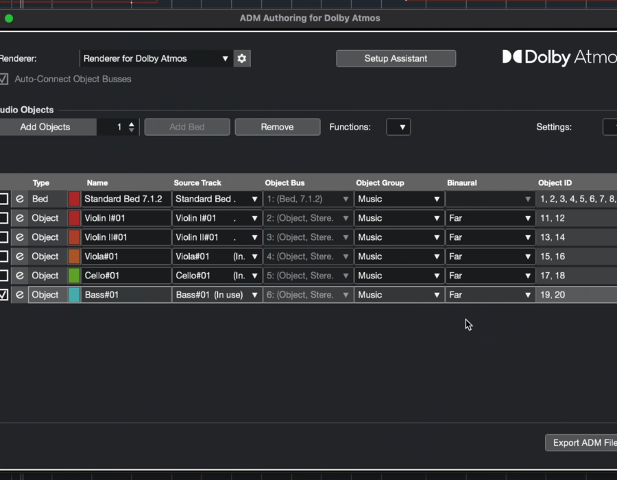Click Object Bus cell starting '6: (Object'

[x=308, y=295]
